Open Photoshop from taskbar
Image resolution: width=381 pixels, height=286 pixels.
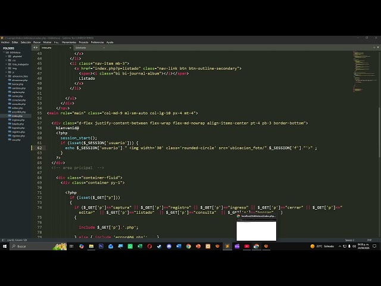click(101, 246)
